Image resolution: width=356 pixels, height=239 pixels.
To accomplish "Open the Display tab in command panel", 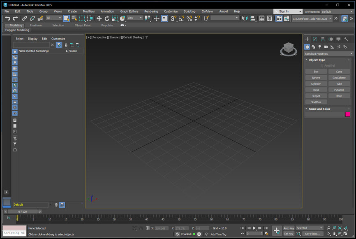I will (338, 39).
